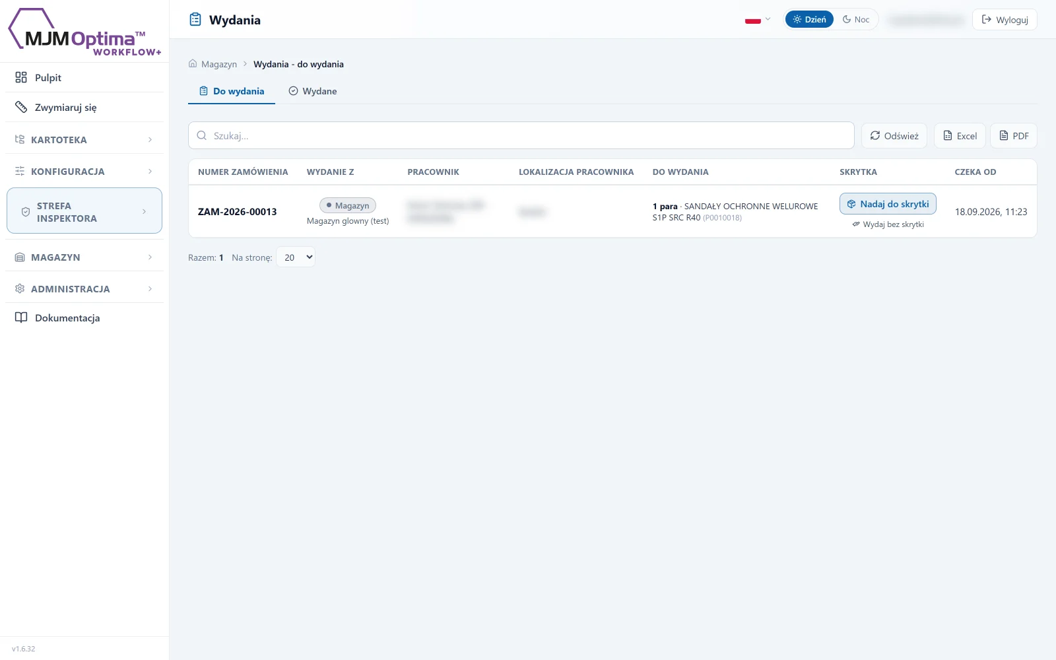Click the CZEKA OD column header
1056x660 pixels.
coord(975,172)
